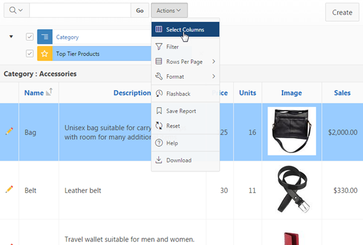363x245 pixels.
Task: Open the search column selector dropdown
Action: pyautogui.click(x=17, y=10)
